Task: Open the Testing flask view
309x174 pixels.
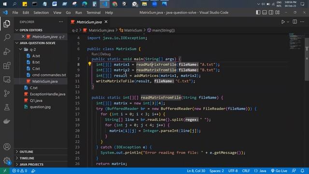Action: (7, 107)
